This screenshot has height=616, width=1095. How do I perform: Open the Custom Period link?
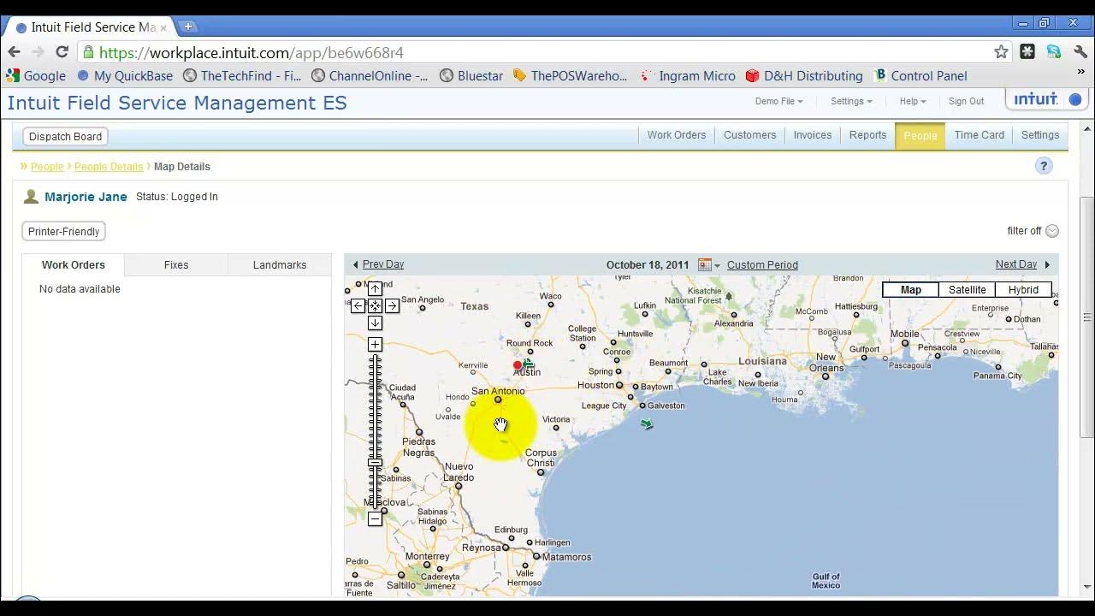(x=762, y=265)
